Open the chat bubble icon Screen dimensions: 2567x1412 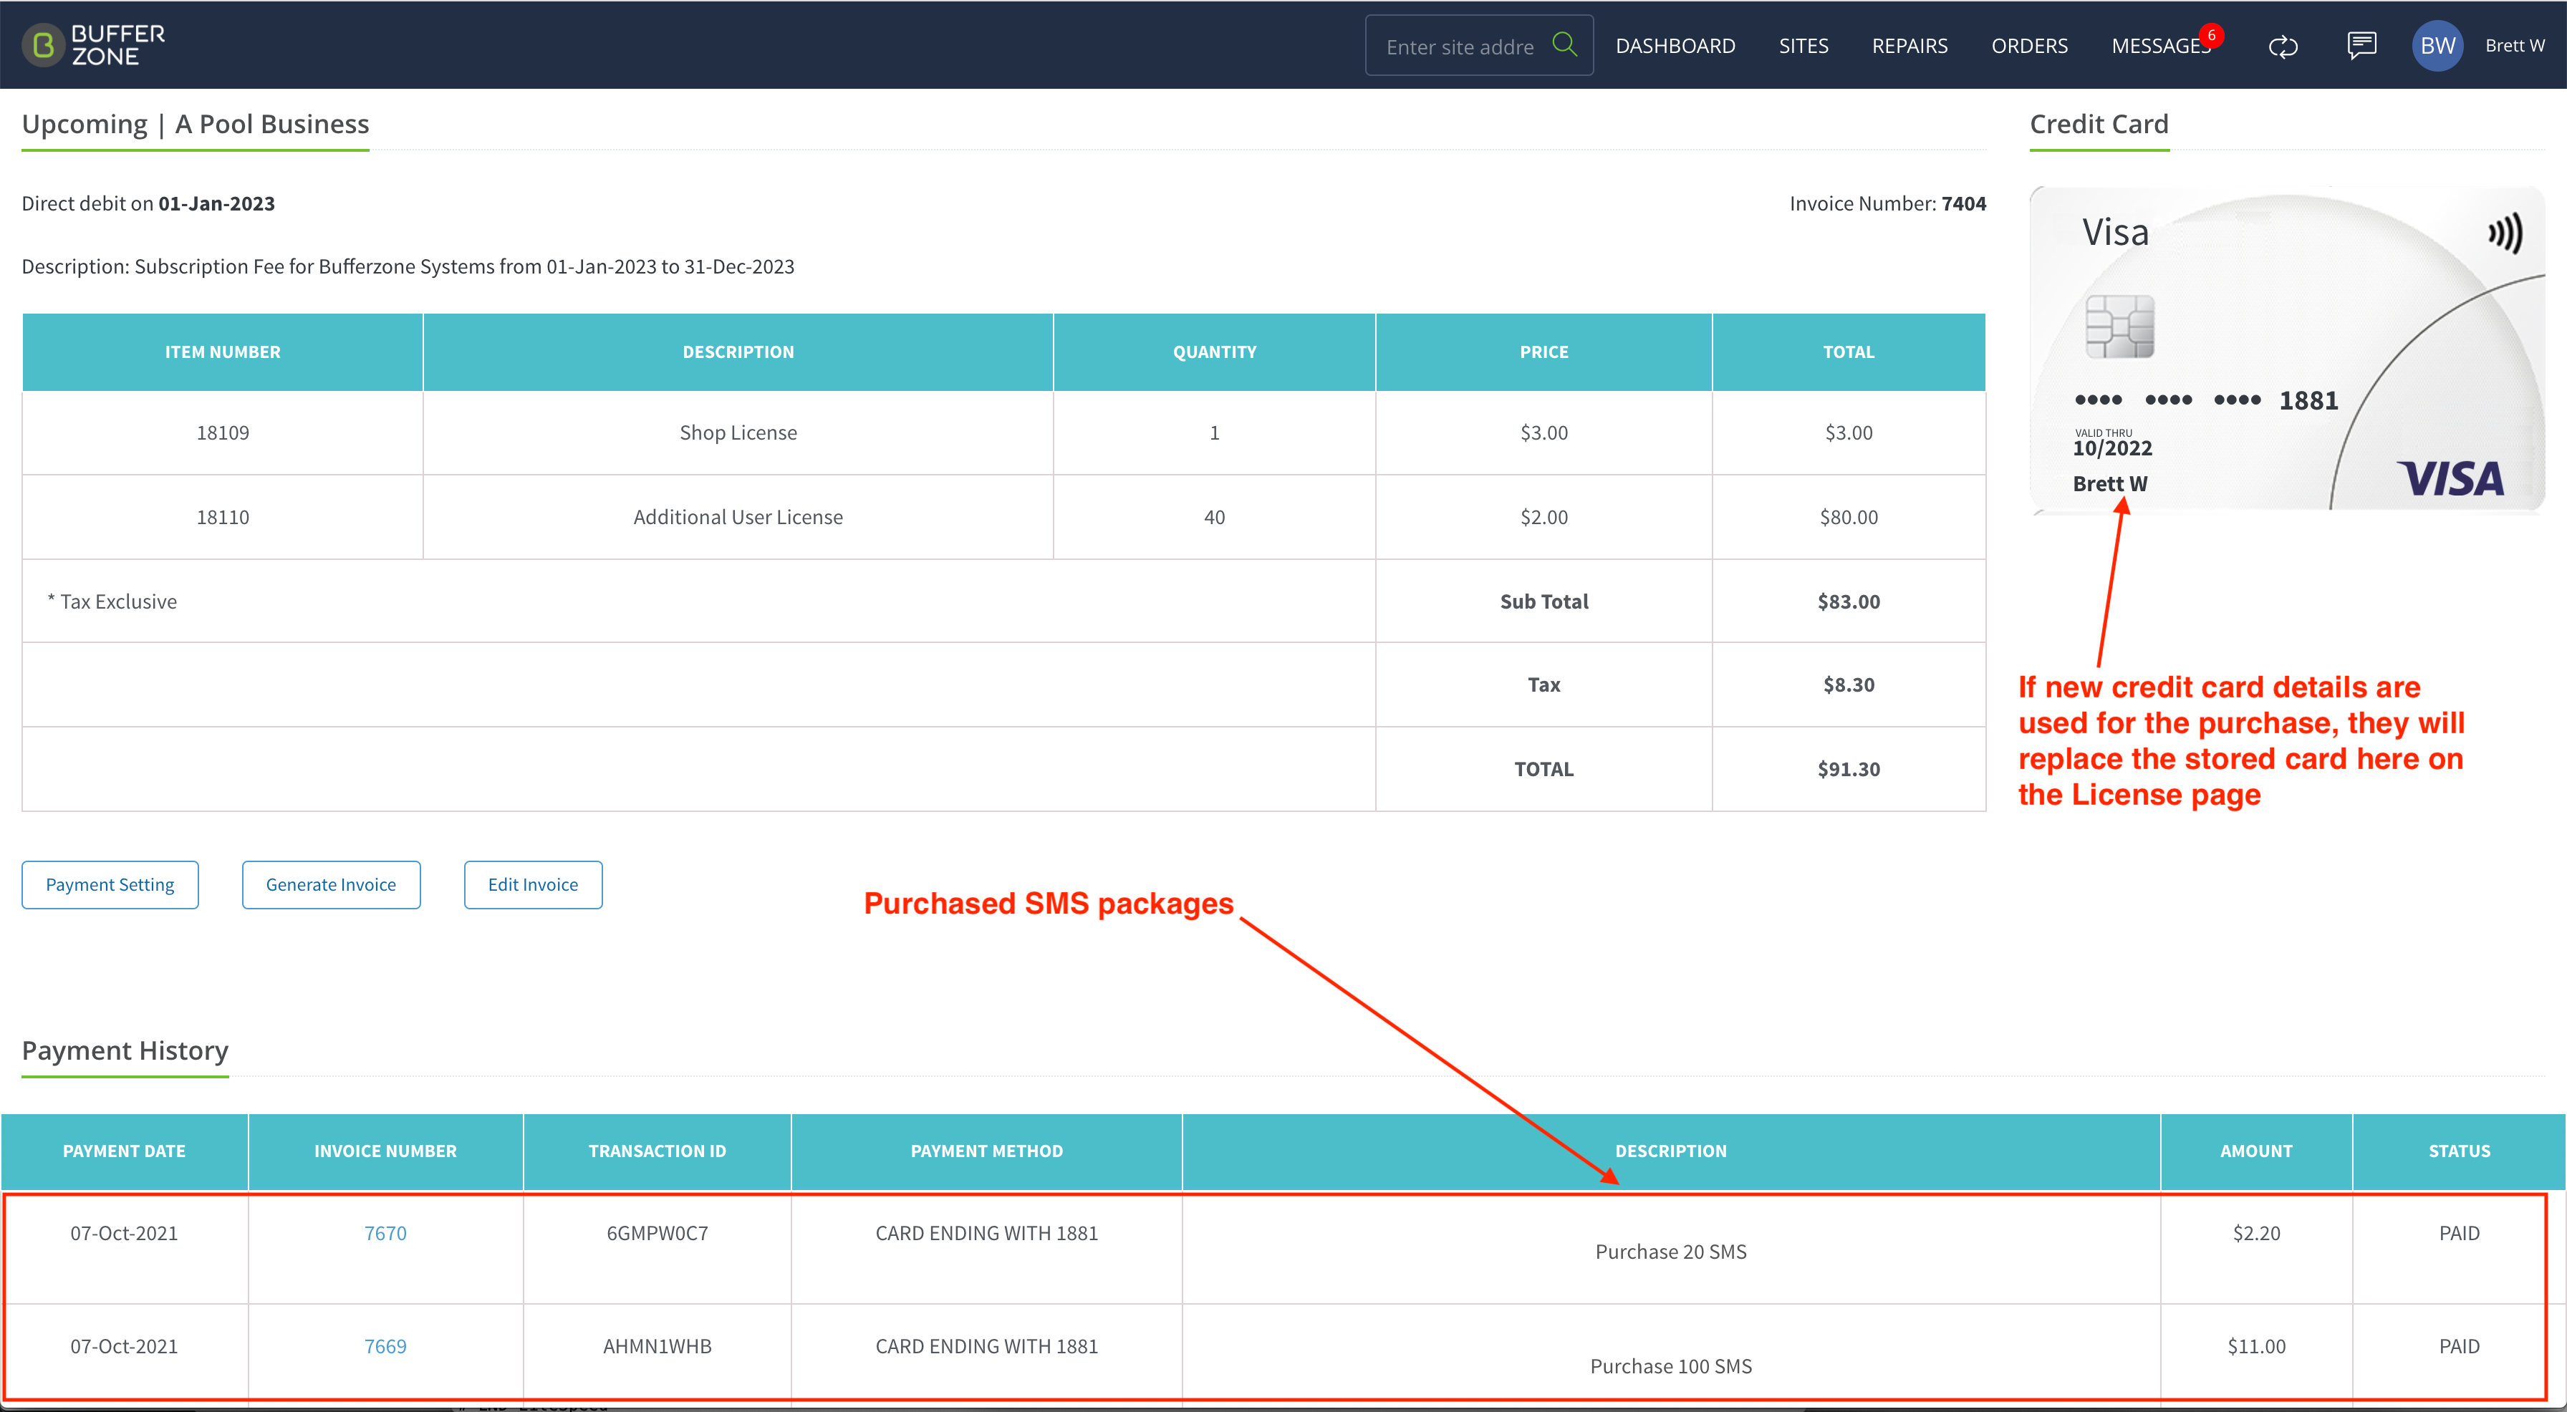coord(2361,45)
